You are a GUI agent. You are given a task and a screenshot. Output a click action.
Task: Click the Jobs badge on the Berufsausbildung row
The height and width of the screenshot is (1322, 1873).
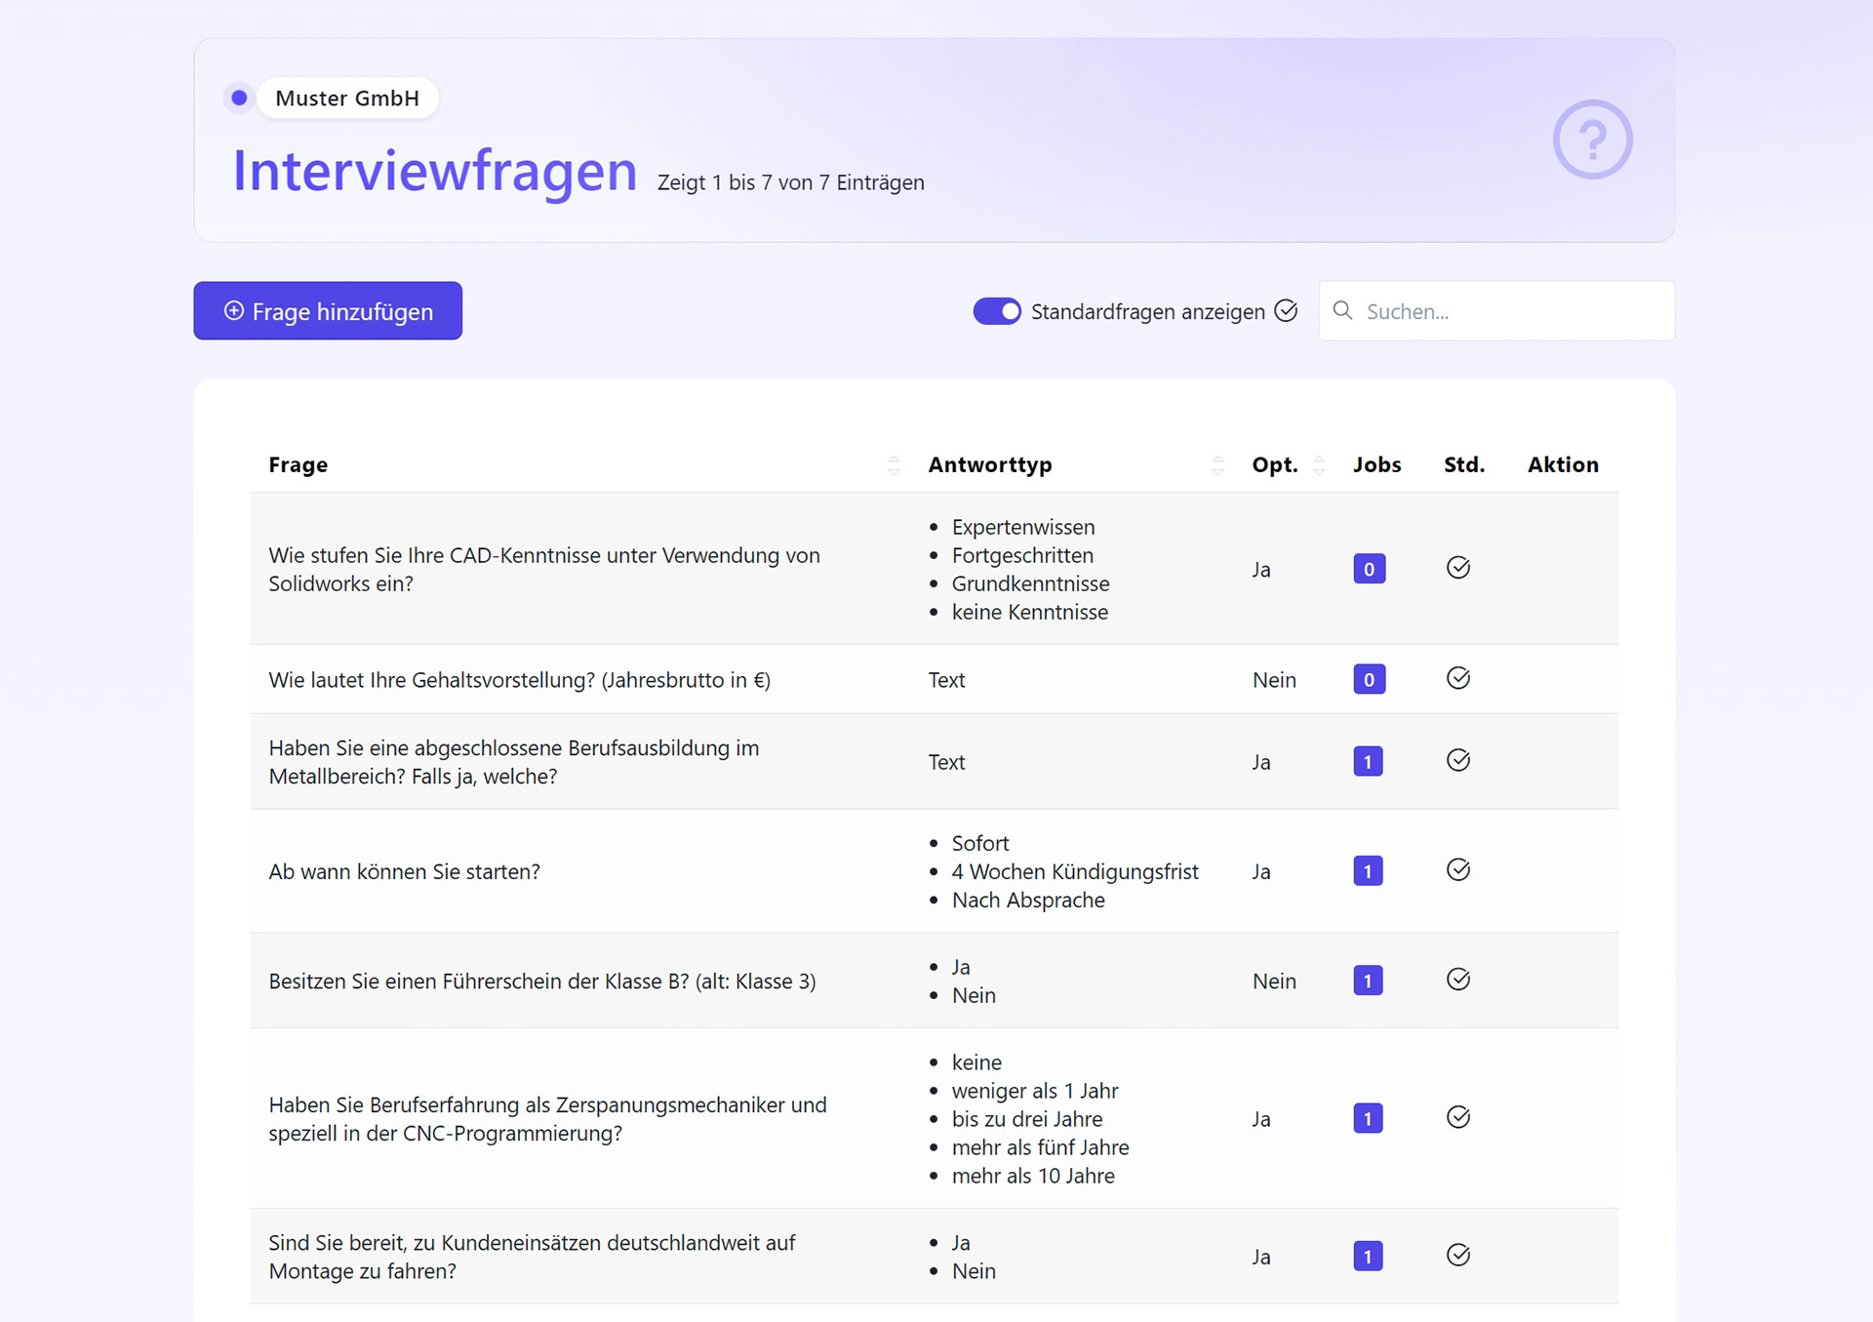click(1369, 761)
